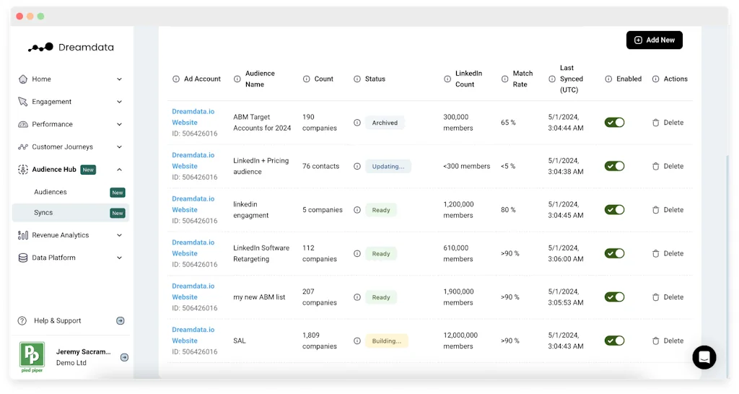Click the Help & Support question icon

click(x=22, y=321)
